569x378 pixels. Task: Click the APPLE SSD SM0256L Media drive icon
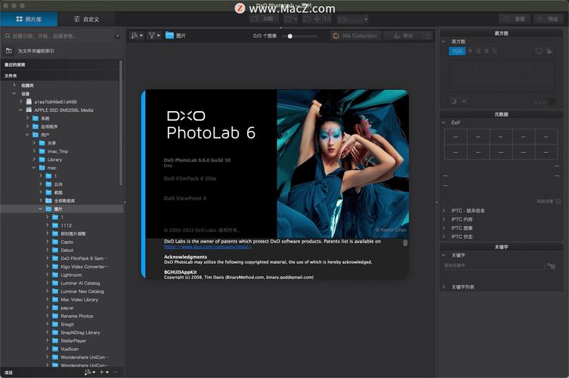pos(29,110)
